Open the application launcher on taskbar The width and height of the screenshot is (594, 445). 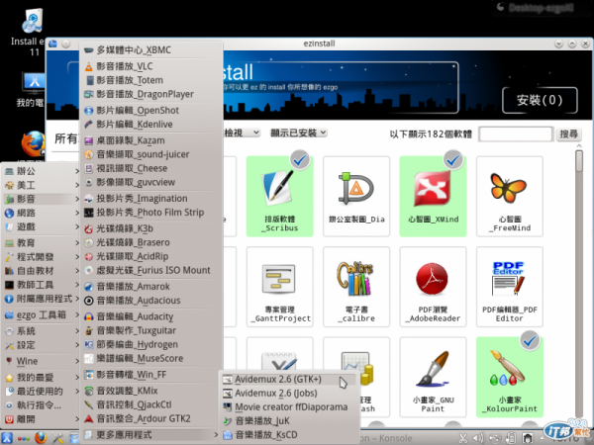click(7, 438)
